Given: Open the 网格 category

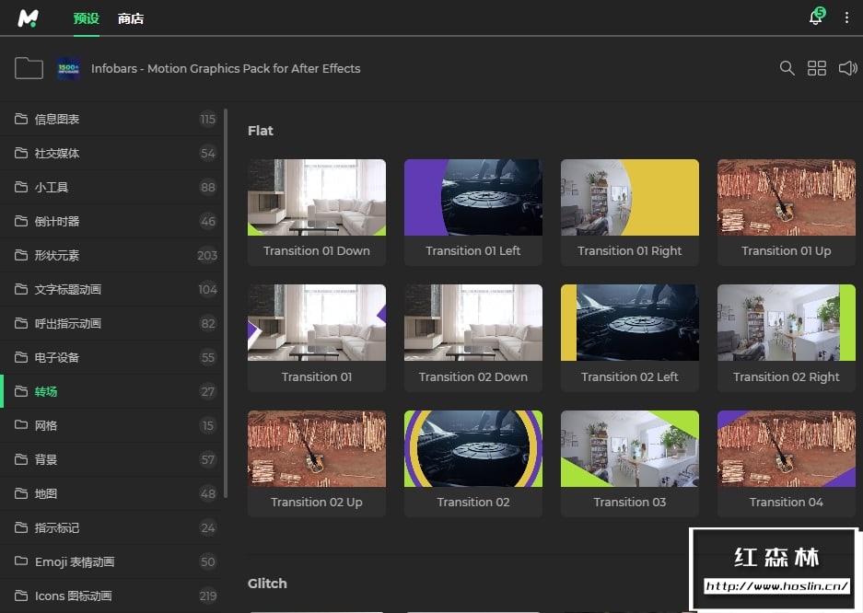Looking at the screenshot, I should tap(111, 425).
